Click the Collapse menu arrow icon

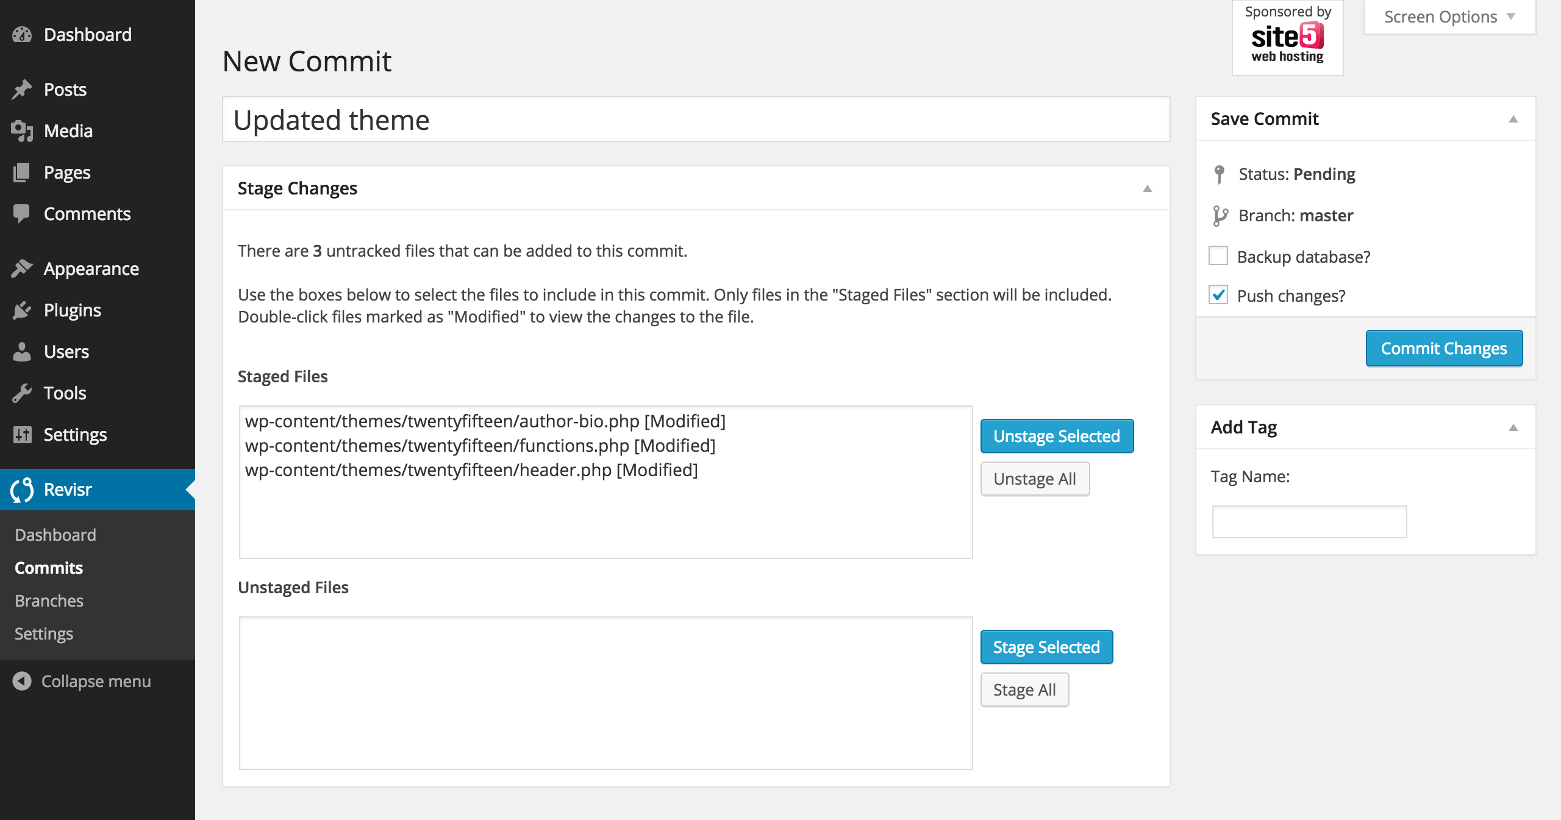point(22,681)
